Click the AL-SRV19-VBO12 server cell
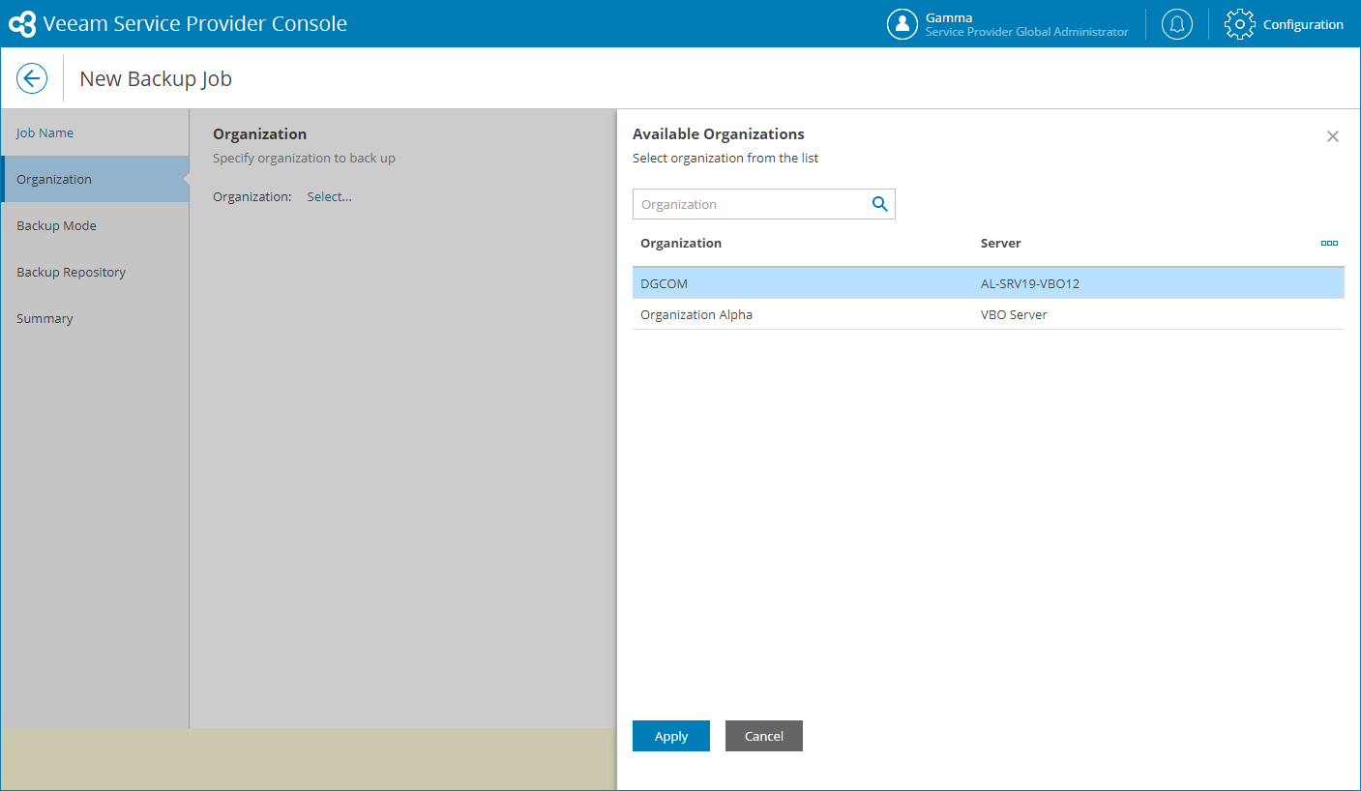 (x=1030, y=283)
